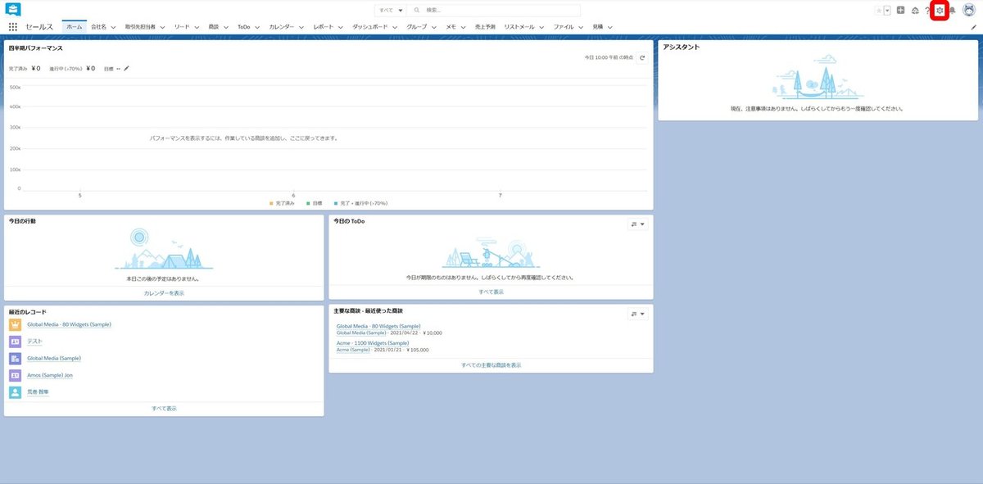Image resolution: width=983 pixels, height=484 pixels.
Task: Expand the リード tab chevron
Action: tap(197, 27)
